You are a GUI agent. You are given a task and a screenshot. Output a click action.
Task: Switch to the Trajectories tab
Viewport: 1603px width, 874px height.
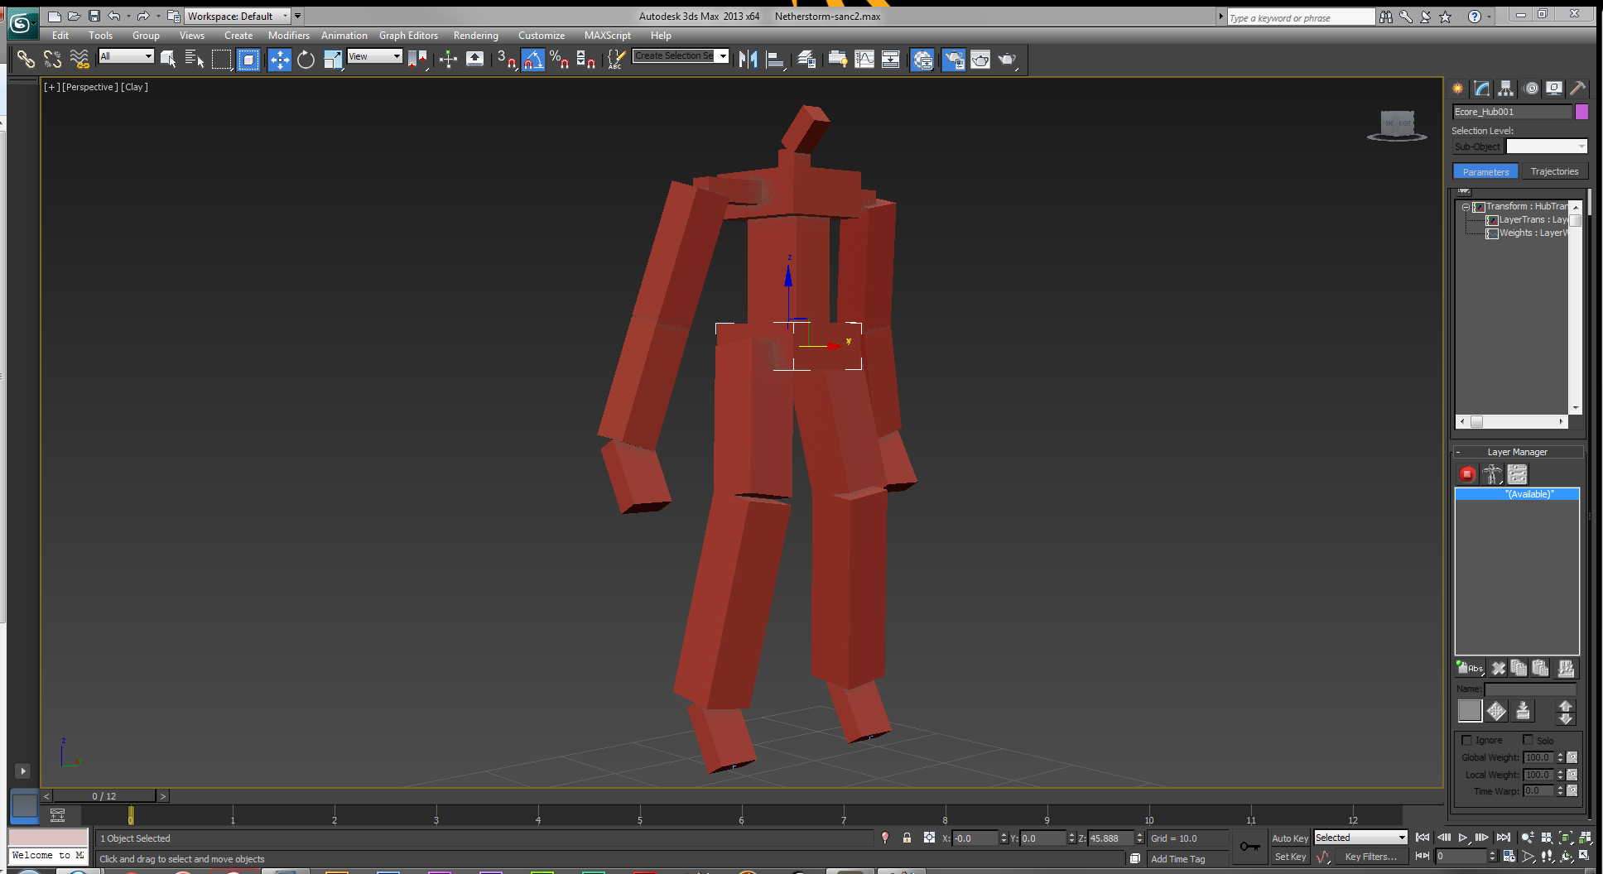pos(1554,171)
